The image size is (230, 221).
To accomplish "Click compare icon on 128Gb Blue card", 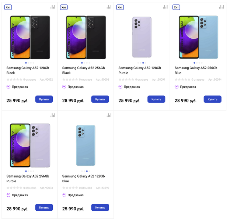I will click(x=109, y=115).
